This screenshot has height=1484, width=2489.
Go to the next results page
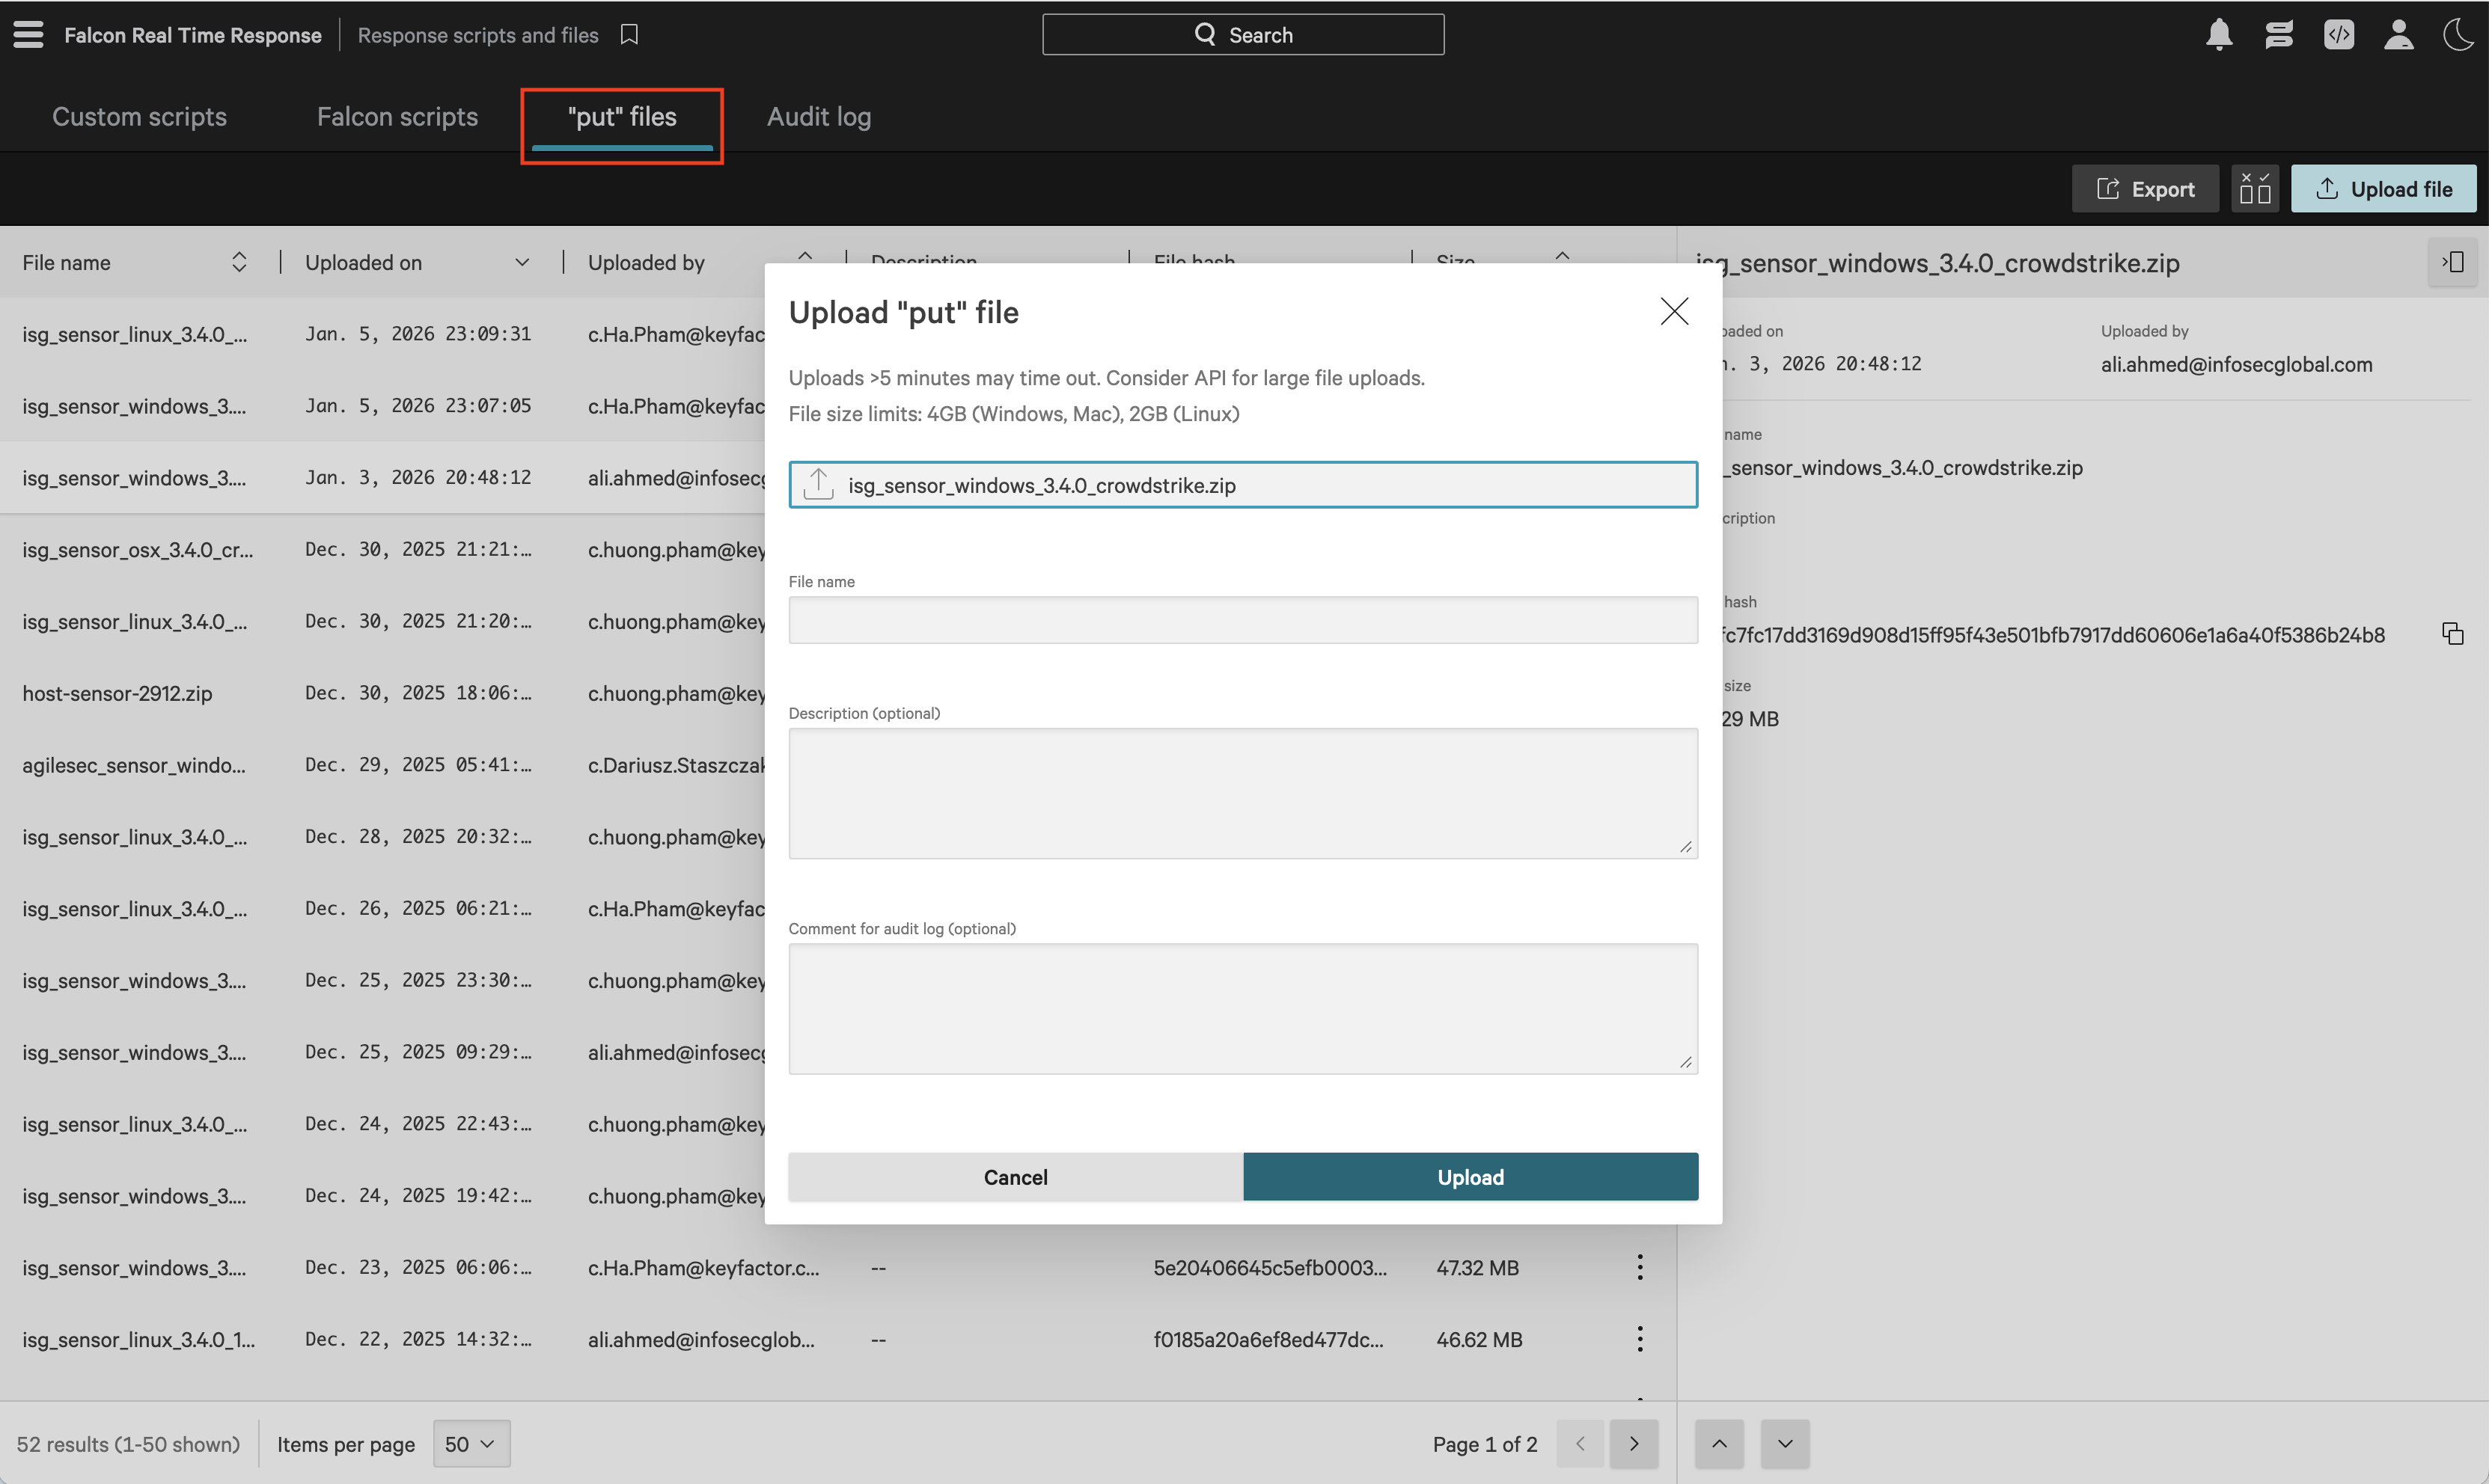click(1633, 1444)
